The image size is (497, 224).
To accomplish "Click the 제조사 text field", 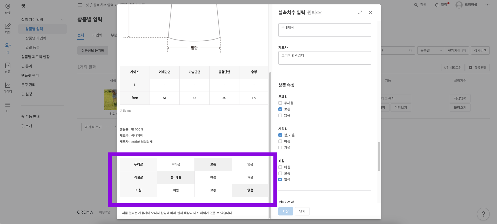I will [325, 58].
